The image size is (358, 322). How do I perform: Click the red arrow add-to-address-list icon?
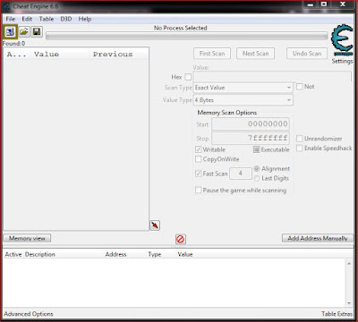(x=155, y=225)
